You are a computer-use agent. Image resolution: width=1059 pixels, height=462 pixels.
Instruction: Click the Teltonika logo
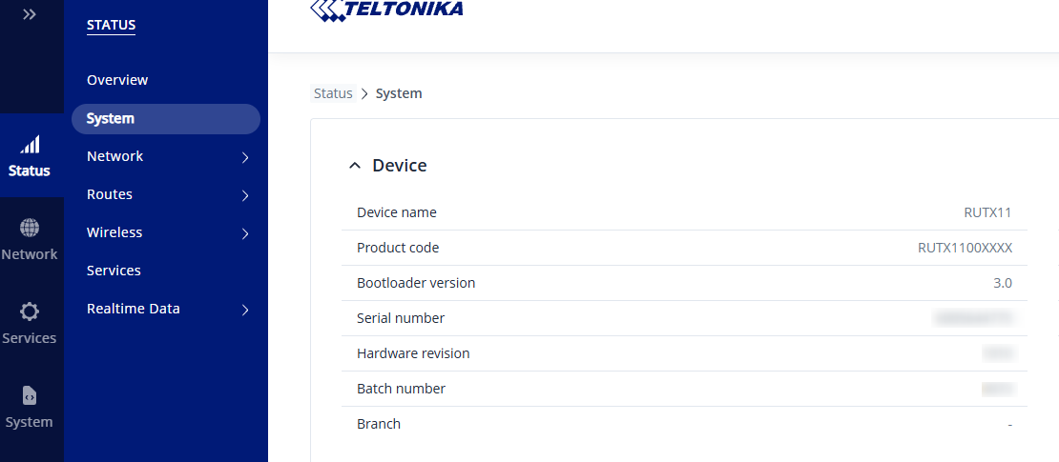[x=387, y=10]
